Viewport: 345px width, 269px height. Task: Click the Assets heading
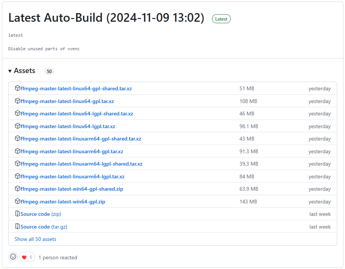(x=24, y=71)
